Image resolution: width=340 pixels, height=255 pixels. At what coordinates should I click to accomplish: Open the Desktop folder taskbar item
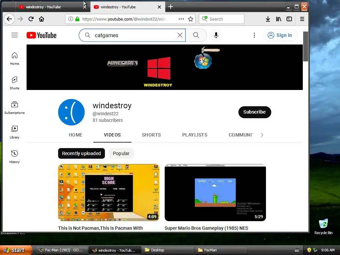click(167, 250)
